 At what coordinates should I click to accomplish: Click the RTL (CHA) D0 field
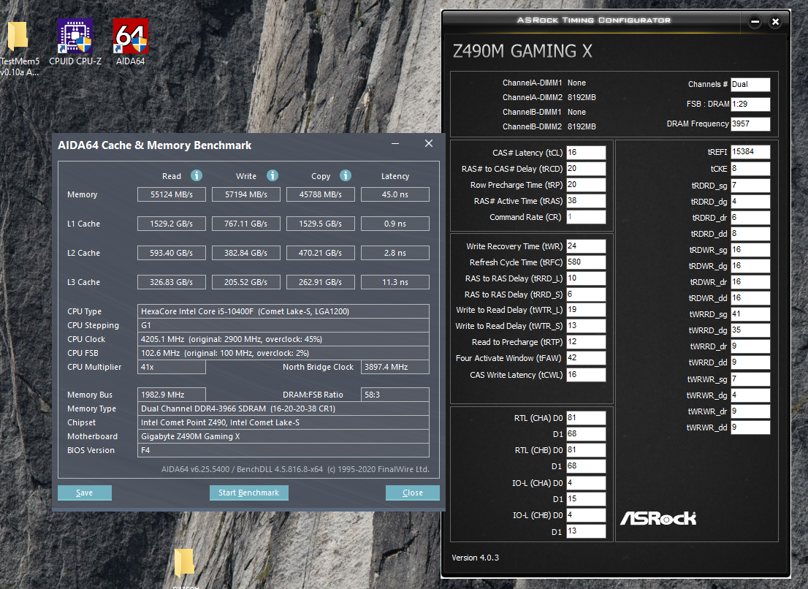click(586, 418)
